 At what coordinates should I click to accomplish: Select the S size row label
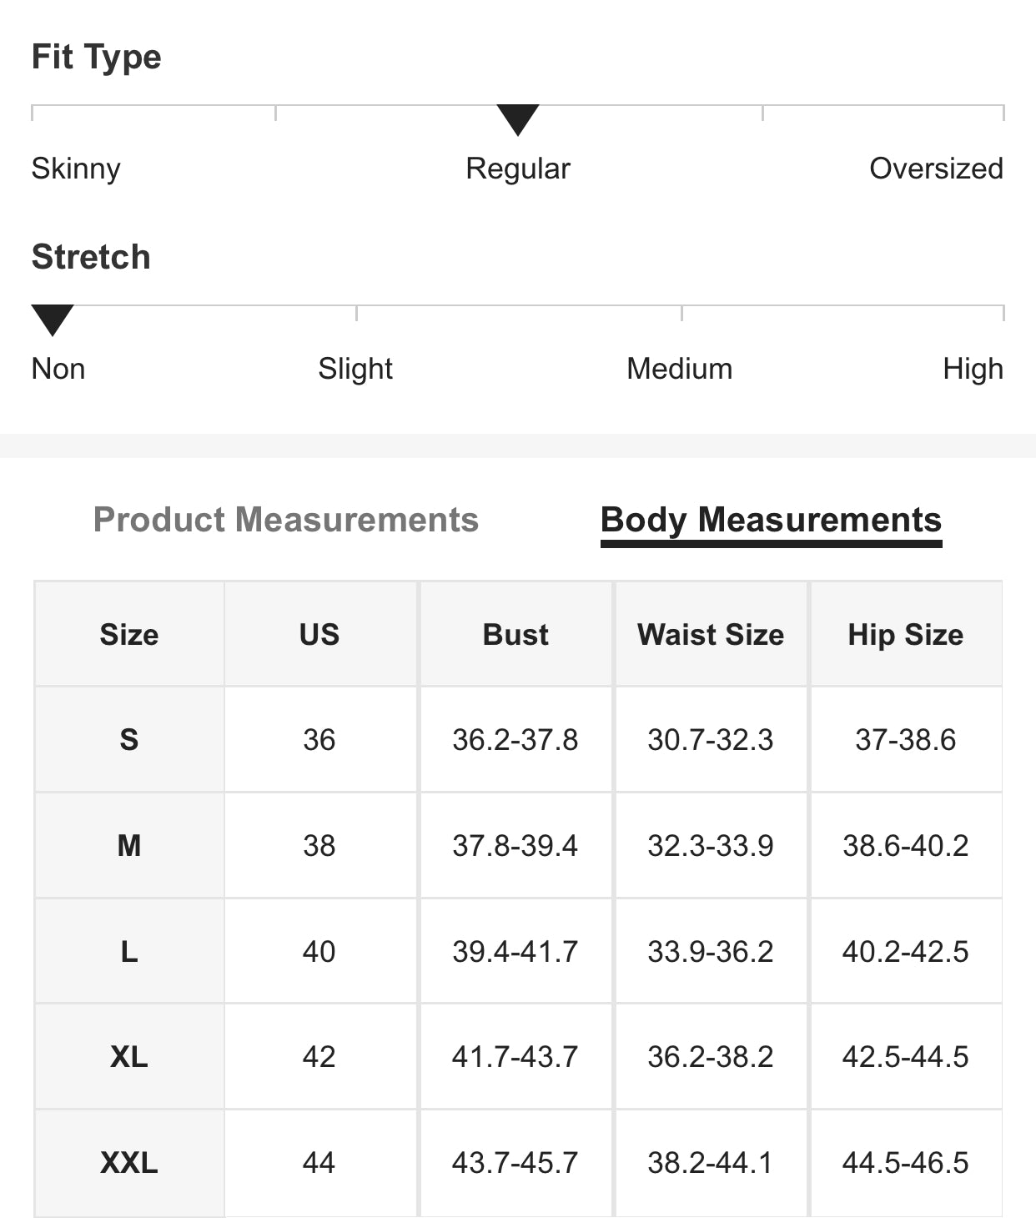click(x=129, y=740)
